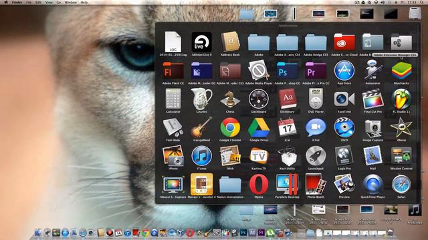Open the Adobe Photoshop CC folder
This screenshot has height=240, width=428.
tap(287, 71)
